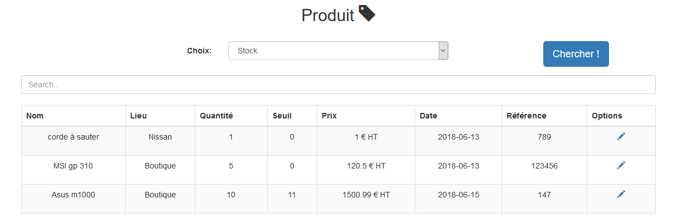Viewport: 678px width, 223px height.
Task: Click the edit pencil for MSI gp 310
Action: [621, 165]
